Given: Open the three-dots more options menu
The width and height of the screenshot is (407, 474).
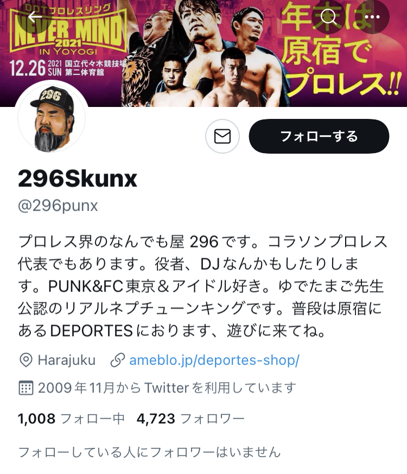Looking at the screenshot, I should point(372,17).
